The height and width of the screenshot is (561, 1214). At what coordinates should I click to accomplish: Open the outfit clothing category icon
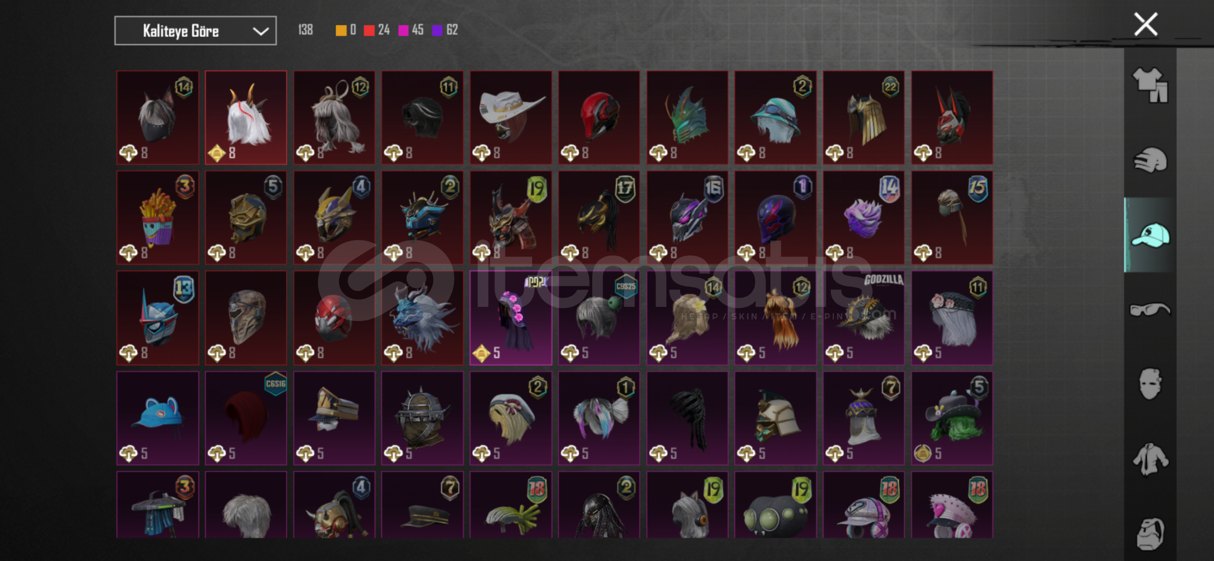(1150, 85)
